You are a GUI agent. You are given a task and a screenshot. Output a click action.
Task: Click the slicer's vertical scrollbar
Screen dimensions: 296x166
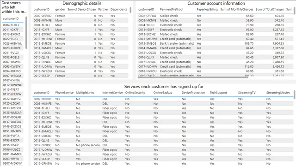26,33
